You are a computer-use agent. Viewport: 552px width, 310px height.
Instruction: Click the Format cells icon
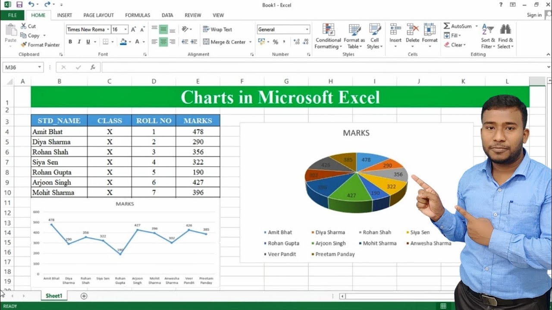point(430,29)
